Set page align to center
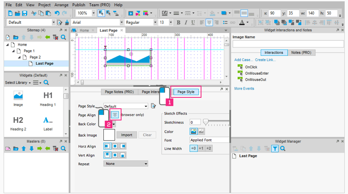Screen dimensions: 348x194 (115, 115)
